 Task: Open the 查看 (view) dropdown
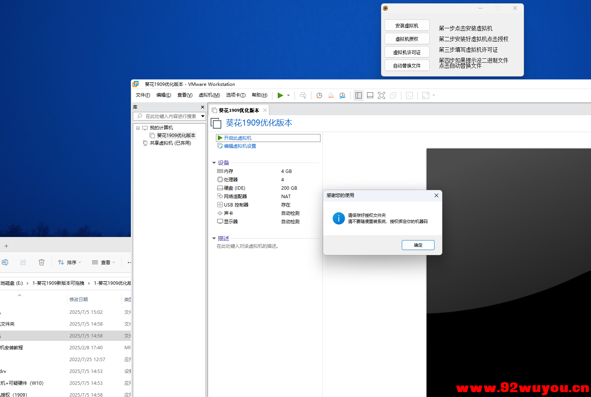point(103,262)
